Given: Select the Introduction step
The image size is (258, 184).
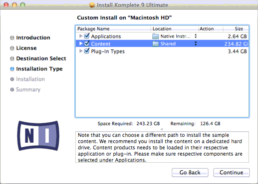Looking at the screenshot, I should (x=33, y=38).
